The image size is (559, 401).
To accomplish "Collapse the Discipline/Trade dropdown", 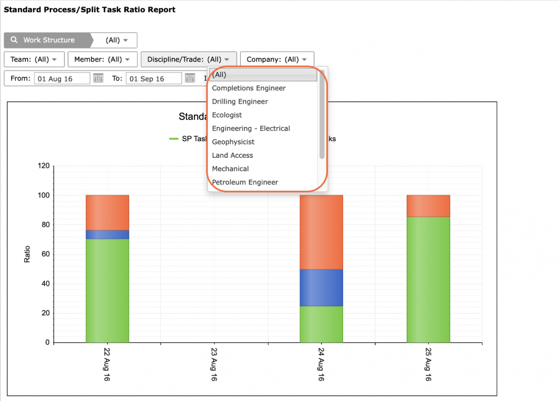I will pyautogui.click(x=189, y=59).
